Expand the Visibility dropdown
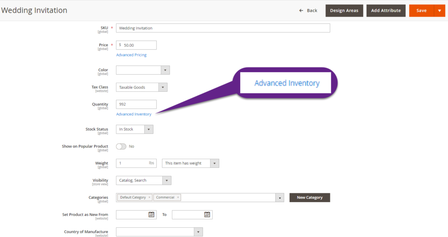This screenshot has width=448, height=237. coord(166,180)
